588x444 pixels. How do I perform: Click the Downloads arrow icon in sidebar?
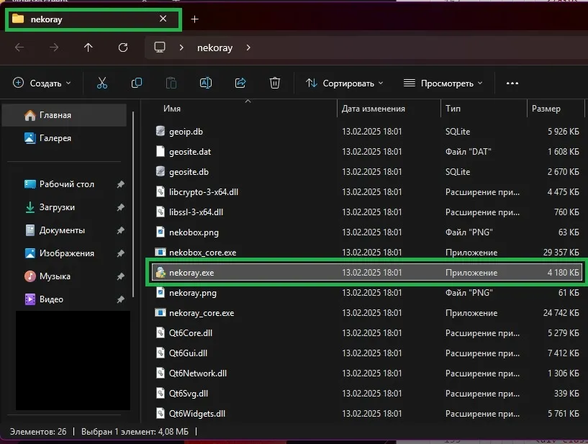click(30, 207)
